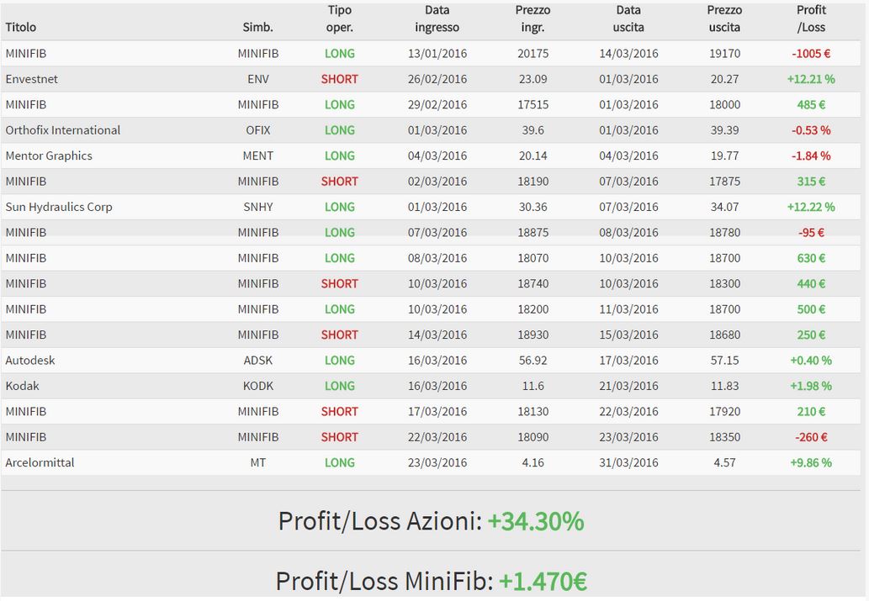
Task: Click the SHORT label in Envestnet row
Action: coord(339,79)
